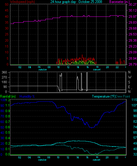The height and width of the screenshot is (166, 137).
Task: Click the Dew Point legend label
Action: pyautogui.click(x=123, y=96)
